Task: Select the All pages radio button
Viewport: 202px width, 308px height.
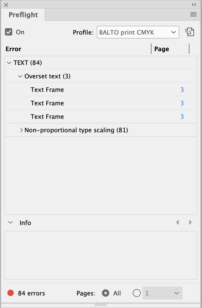Action: (x=106, y=293)
